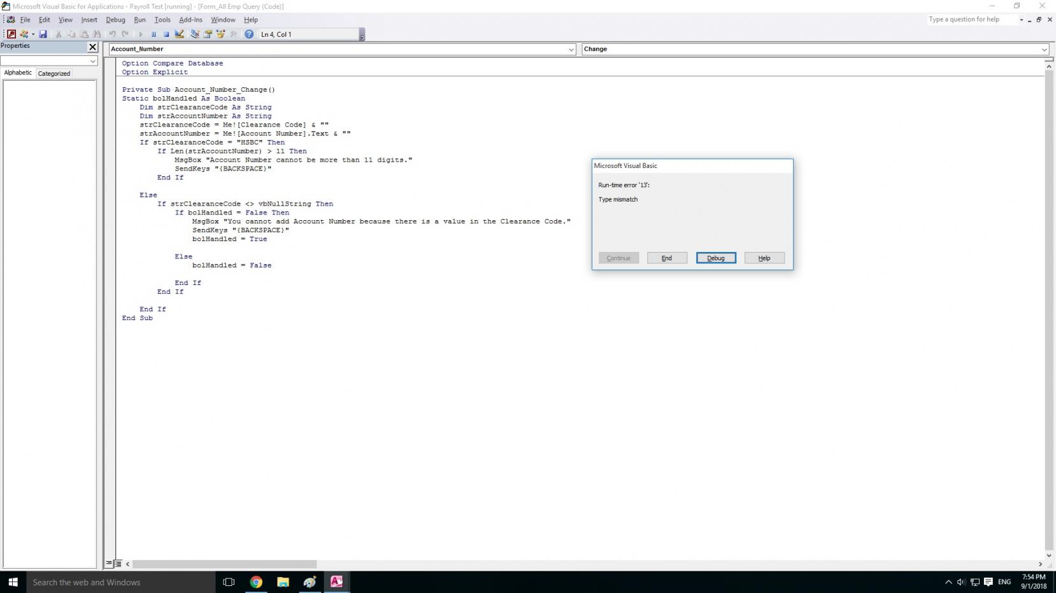Click the View Microsoft Access toolbar icon
1056x593 pixels.
[x=11, y=34]
